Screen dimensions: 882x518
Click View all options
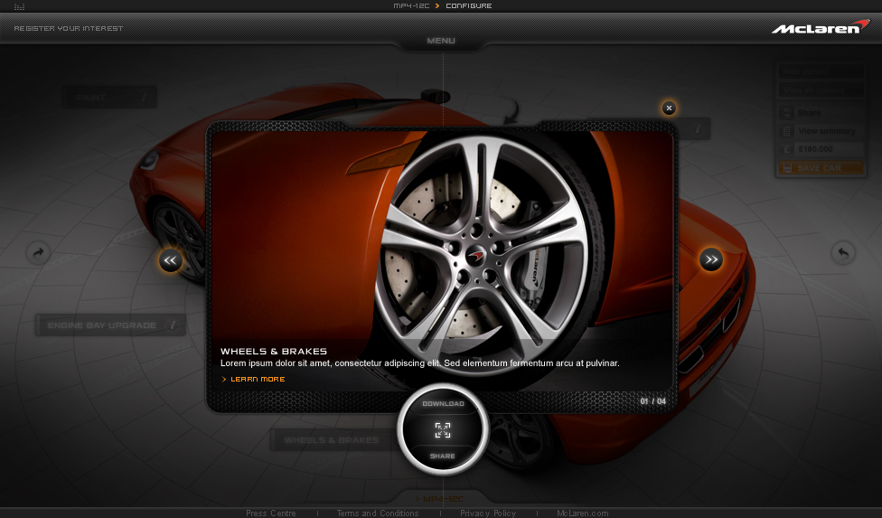click(821, 90)
